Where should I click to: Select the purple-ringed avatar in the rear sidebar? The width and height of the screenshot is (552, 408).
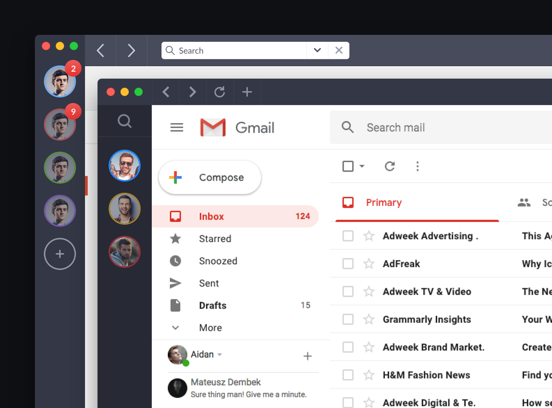60,211
